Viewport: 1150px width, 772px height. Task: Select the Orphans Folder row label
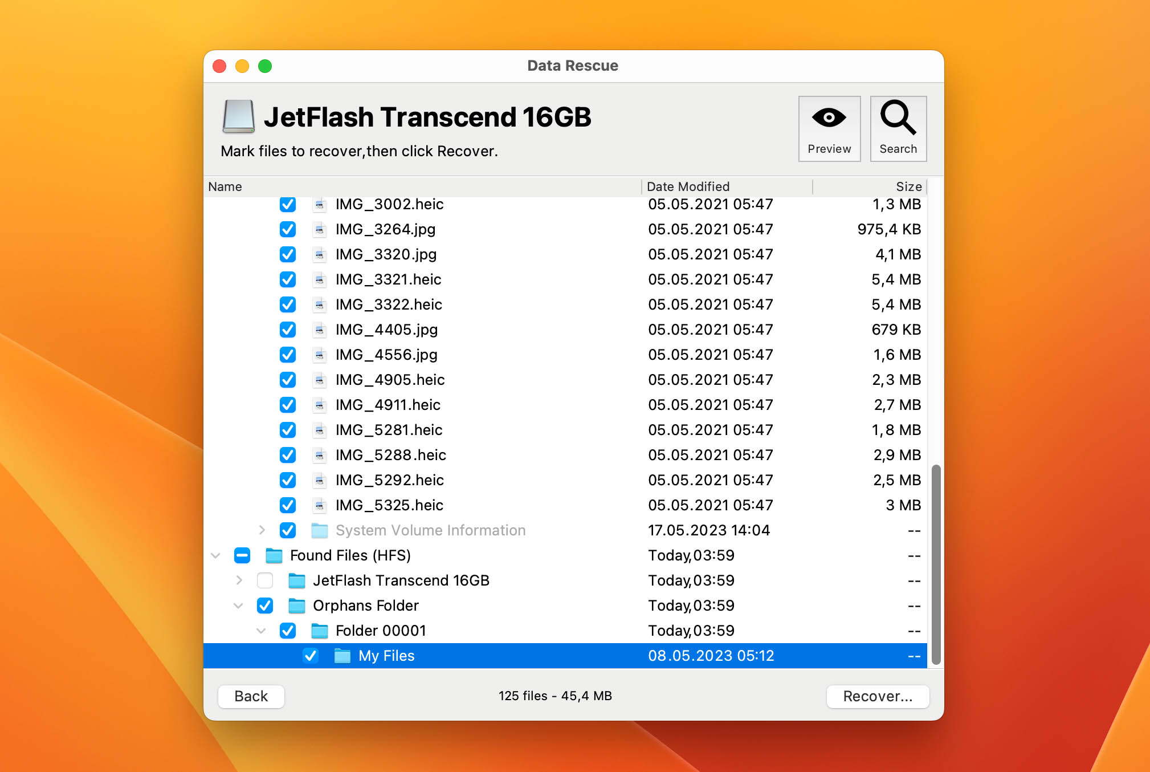(x=366, y=606)
